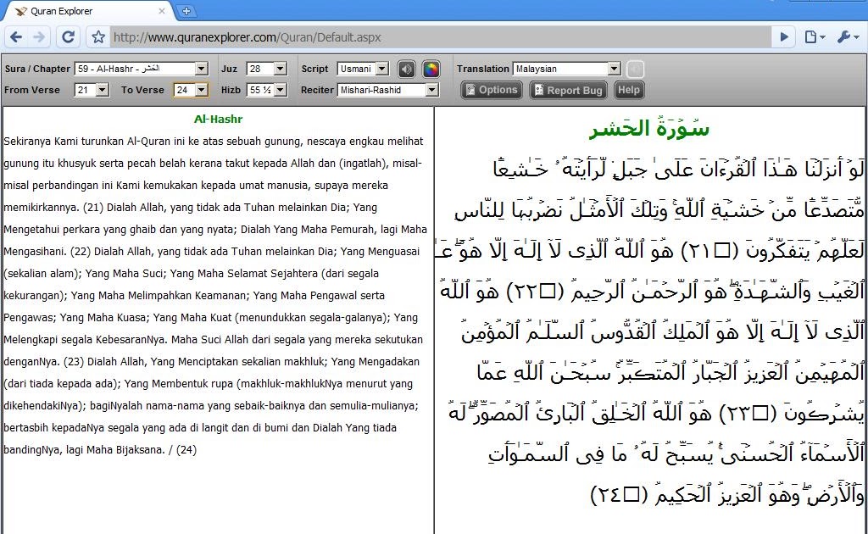Image resolution: width=868 pixels, height=534 pixels.
Task: Reload the page with the refresh icon
Action: point(68,37)
